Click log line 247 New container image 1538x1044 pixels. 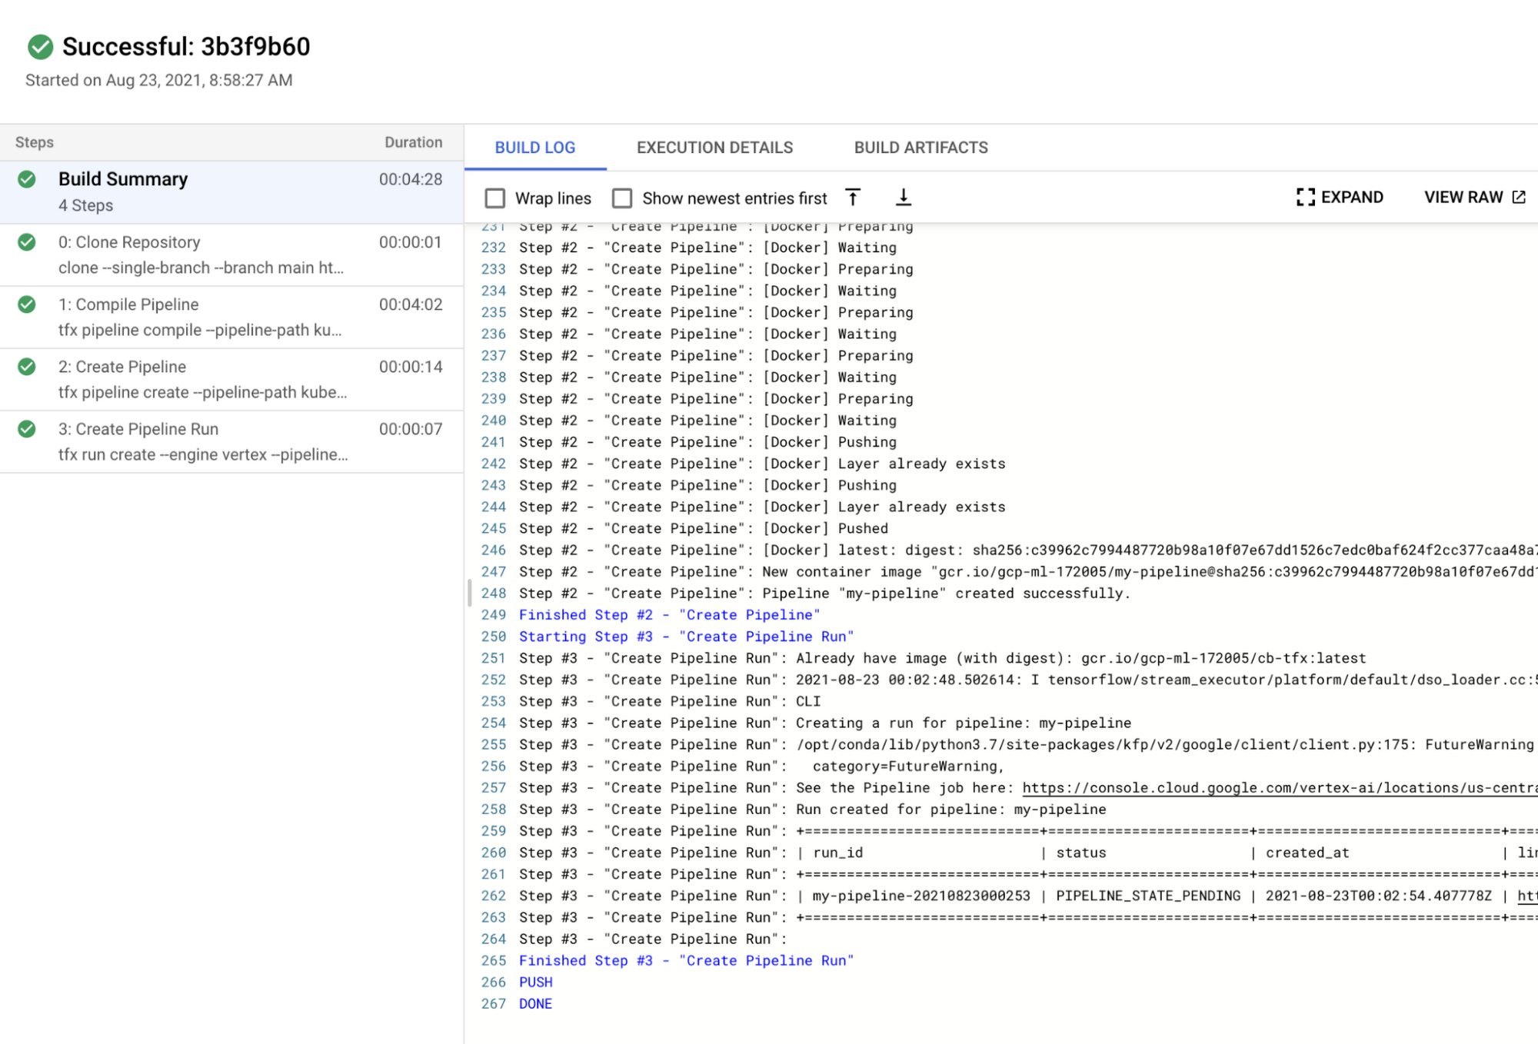pyautogui.click(x=1028, y=572)
